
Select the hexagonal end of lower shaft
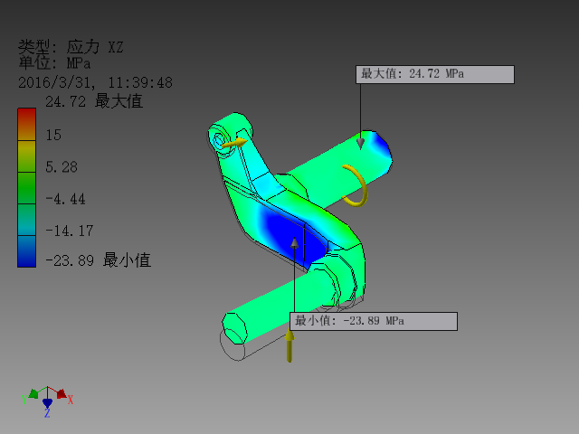tap(234, 328)
